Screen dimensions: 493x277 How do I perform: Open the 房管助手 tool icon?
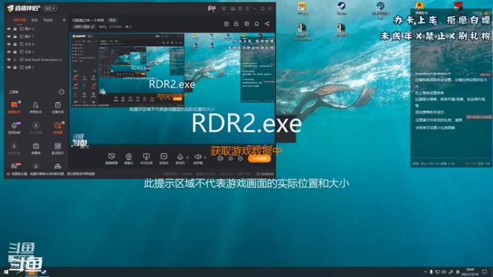(36, 107)
